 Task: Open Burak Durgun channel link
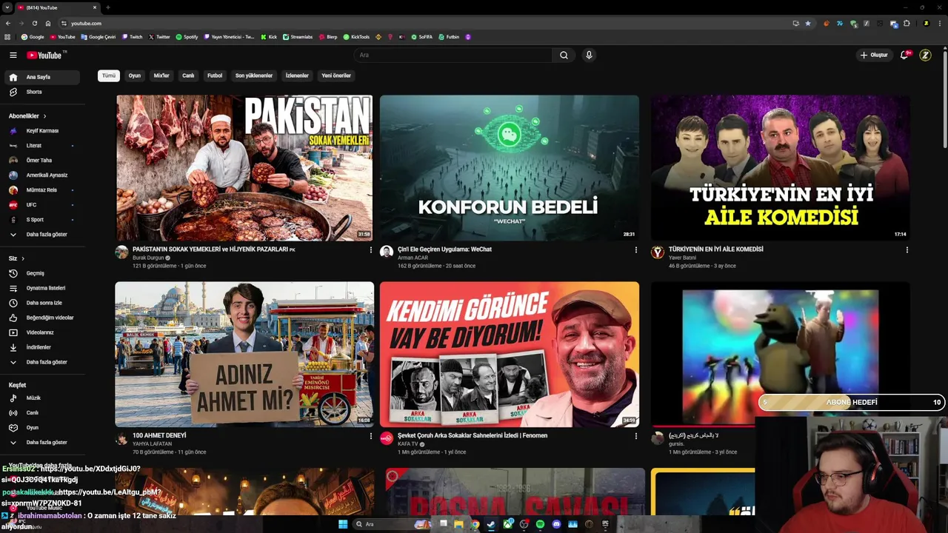[148, 258]
